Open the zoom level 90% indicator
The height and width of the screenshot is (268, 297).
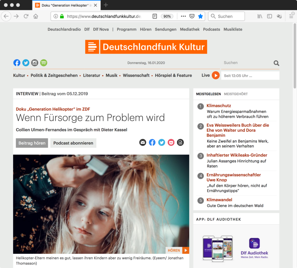tap(167, 16)
